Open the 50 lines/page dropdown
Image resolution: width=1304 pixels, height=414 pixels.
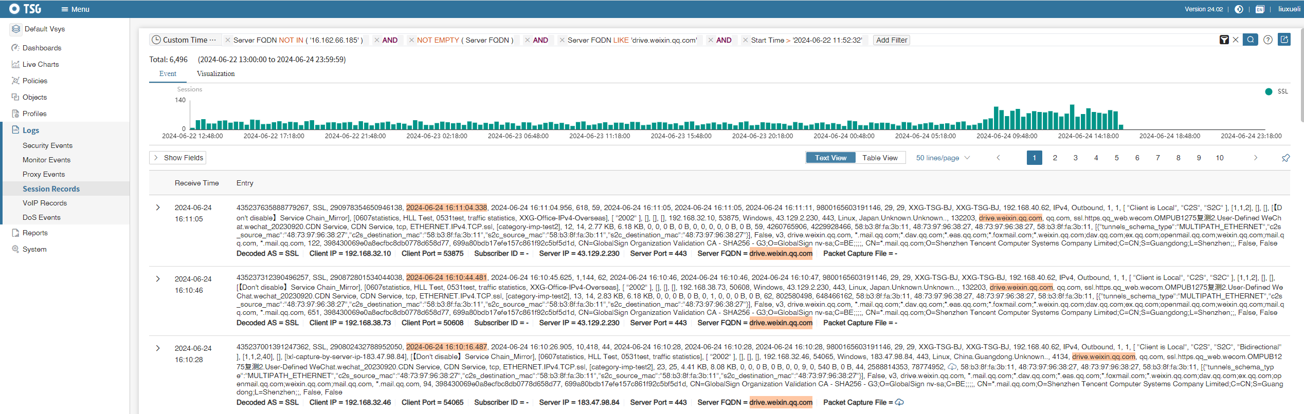pyautogui.click(x=943, y=158)
